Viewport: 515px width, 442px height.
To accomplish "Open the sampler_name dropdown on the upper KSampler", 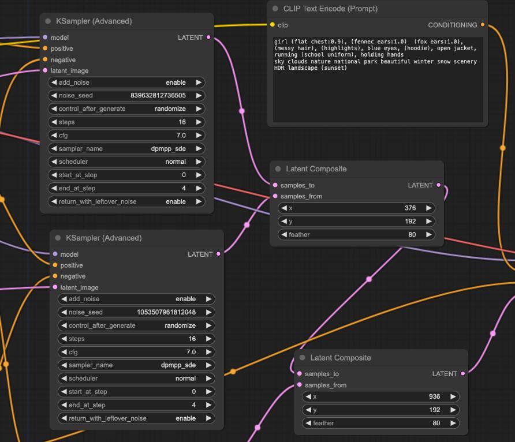I will coord(126,148).
